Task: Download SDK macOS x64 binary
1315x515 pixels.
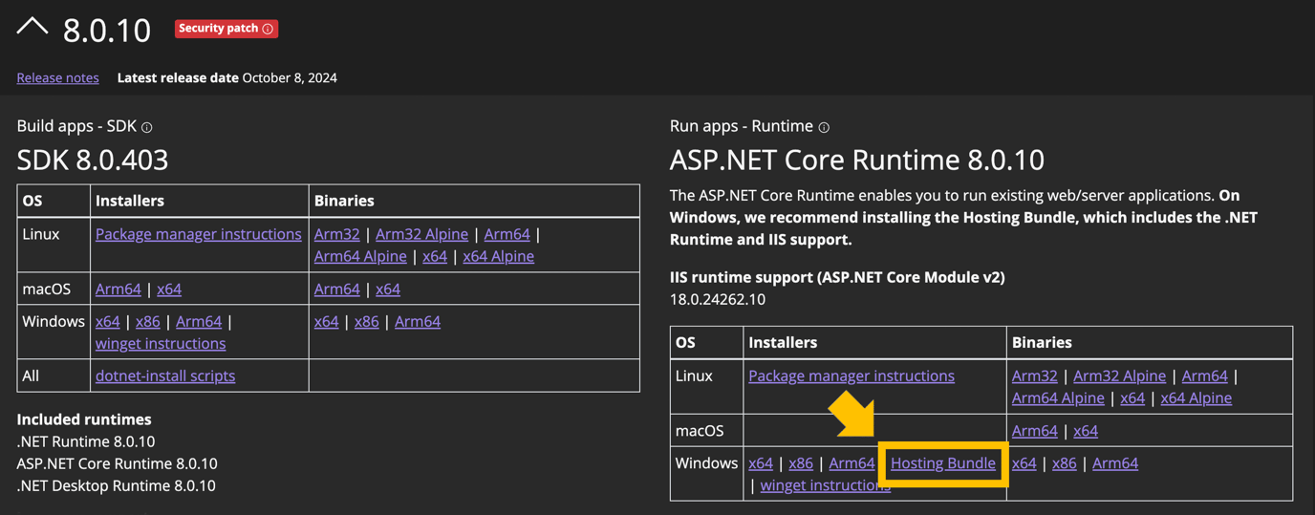Action: (387, 289)
